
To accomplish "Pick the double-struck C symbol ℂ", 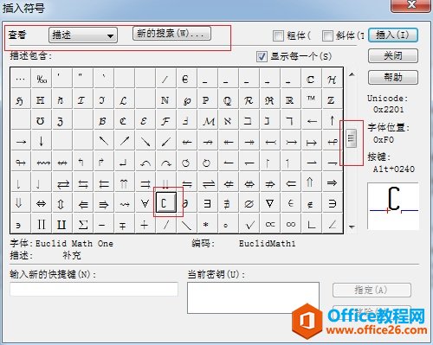I will click(311, 79).
